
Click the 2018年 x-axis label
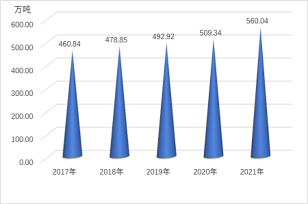[111, 172]
